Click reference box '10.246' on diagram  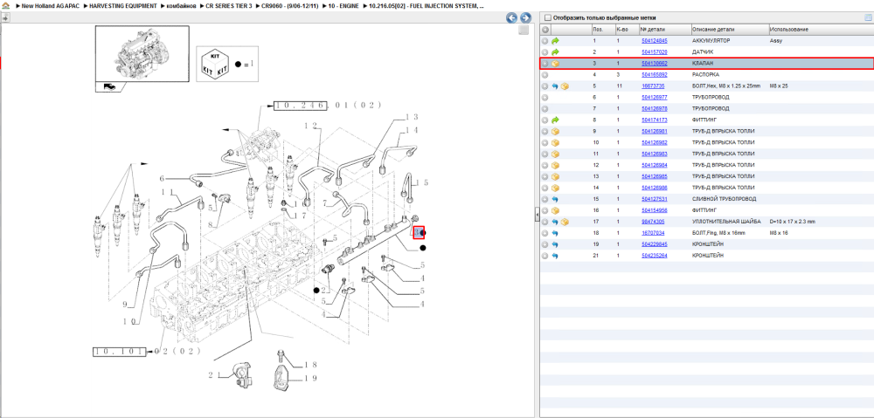(300, 106)
